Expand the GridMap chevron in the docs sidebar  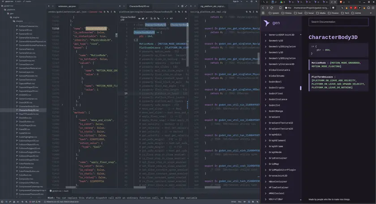(265, 164)
